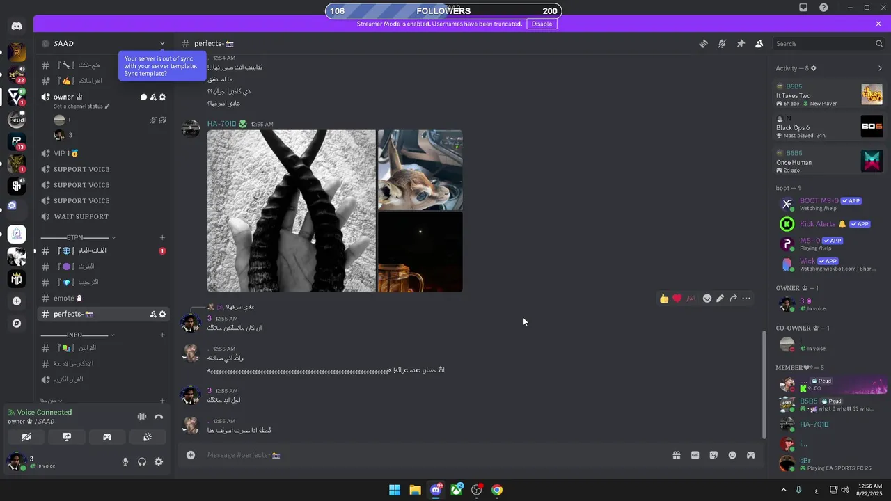Add a channel to INFO category
The width and height of the screenshot is (891, 501).
162,335
